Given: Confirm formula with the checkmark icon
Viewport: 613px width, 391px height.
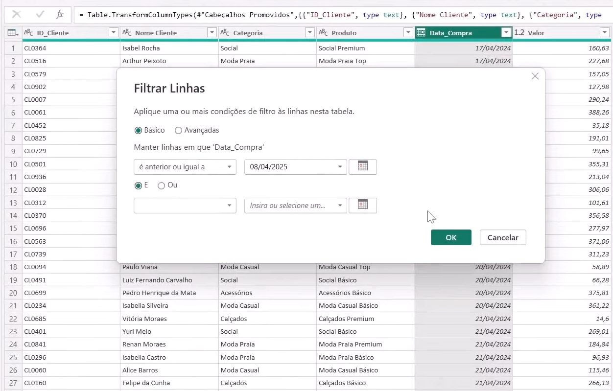Looking at the screenshot, I should (40, 15).
